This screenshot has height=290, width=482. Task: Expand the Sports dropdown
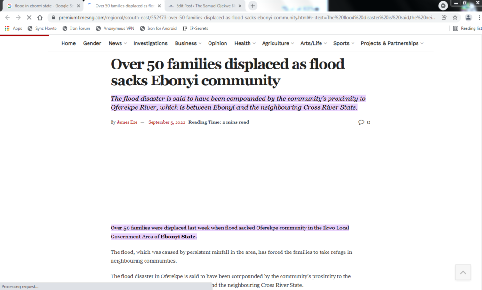tap(344, 43)
